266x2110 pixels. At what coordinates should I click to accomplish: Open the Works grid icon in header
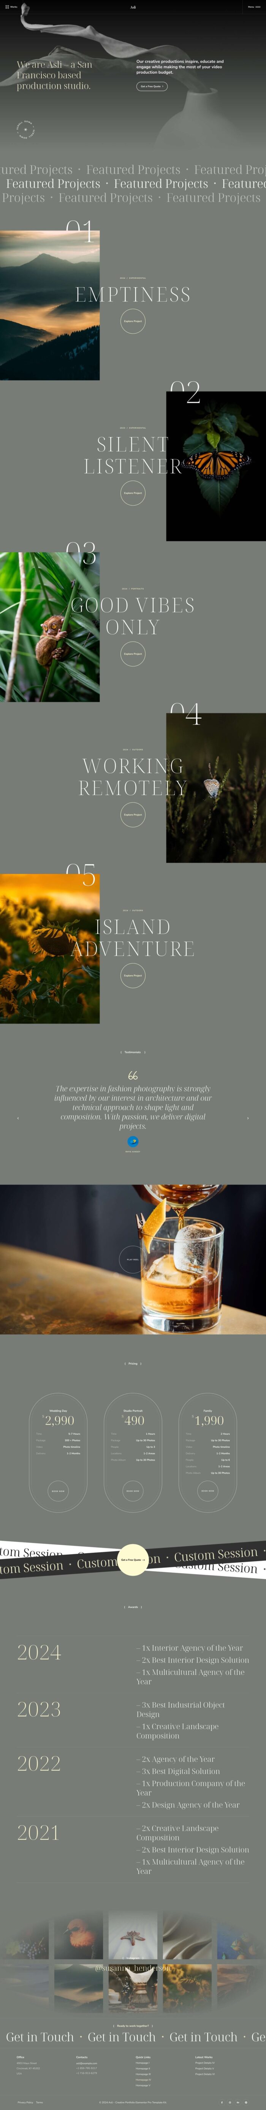coord(11,6)
